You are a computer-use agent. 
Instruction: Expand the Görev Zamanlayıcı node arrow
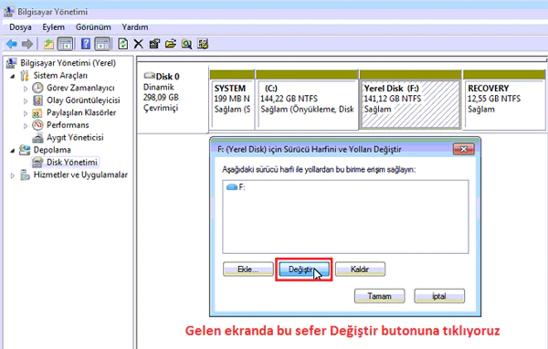26,88
